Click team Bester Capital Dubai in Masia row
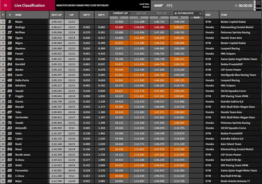Image resolution: width=262 pixels, height=184 pixels. click(x=233, y=22)
